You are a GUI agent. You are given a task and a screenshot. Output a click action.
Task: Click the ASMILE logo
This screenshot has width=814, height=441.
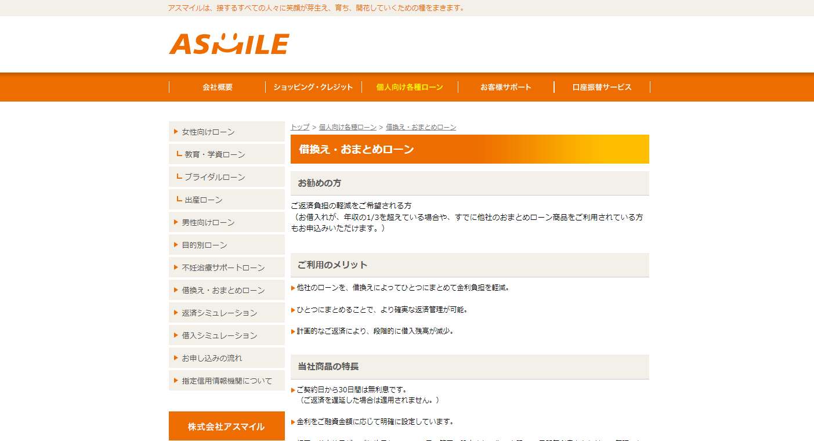point(229,44)
